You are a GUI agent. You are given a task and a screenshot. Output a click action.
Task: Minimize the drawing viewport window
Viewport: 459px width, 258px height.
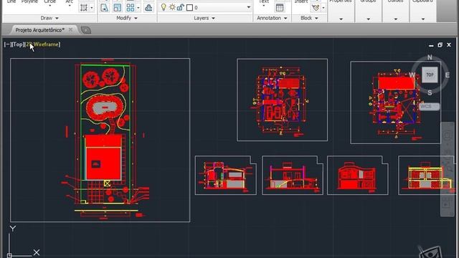(431, 45)
